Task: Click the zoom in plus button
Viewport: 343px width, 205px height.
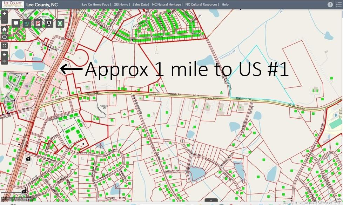Action: (4, 14)
